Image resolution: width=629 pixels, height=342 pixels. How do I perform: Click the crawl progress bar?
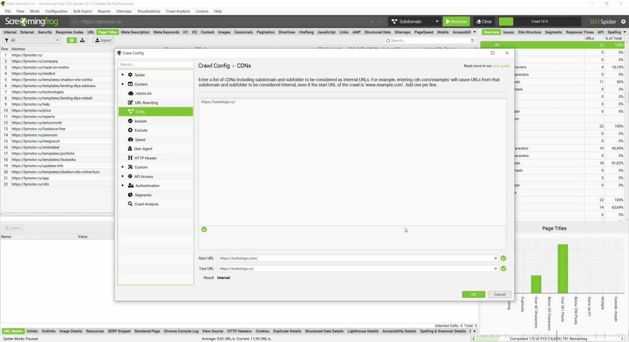(539, 22)
